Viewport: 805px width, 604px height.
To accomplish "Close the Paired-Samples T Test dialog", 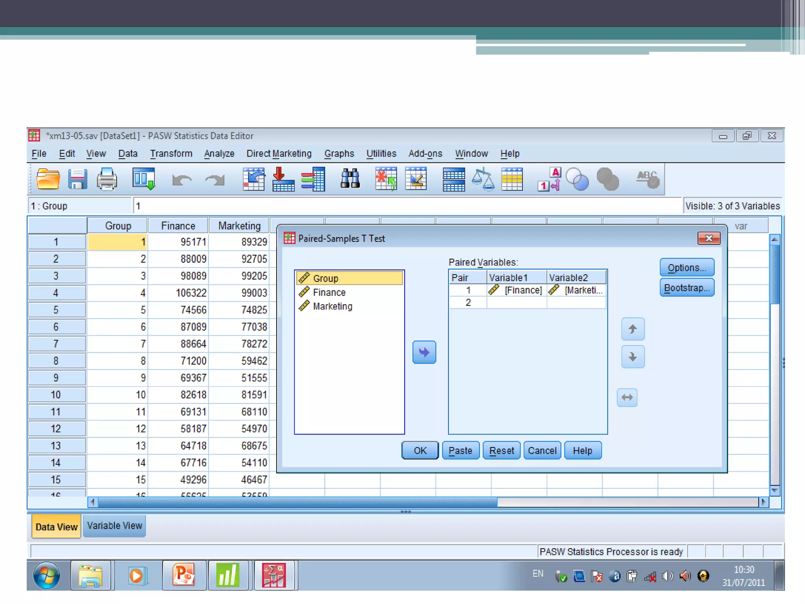I will [709, 238].
